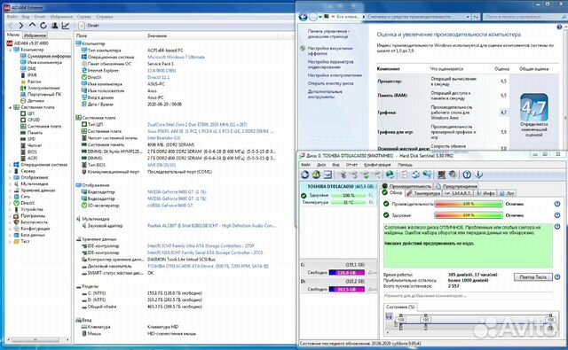This screenshot has height=350, width=568.
Task: Click the TOSHIBA DT01ACA050 ATA Device link
Action: click(x=208, y=266)
